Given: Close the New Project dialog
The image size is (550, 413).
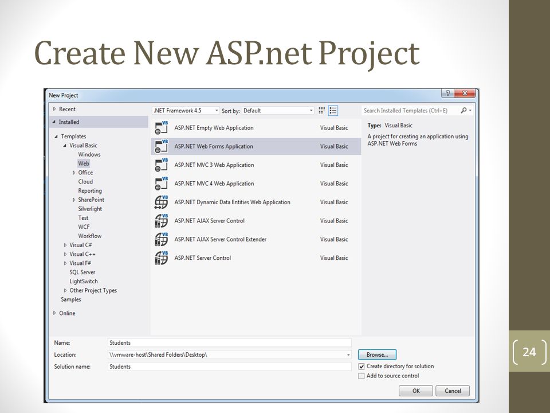Looking at the screenshot, I should point(465,93).
